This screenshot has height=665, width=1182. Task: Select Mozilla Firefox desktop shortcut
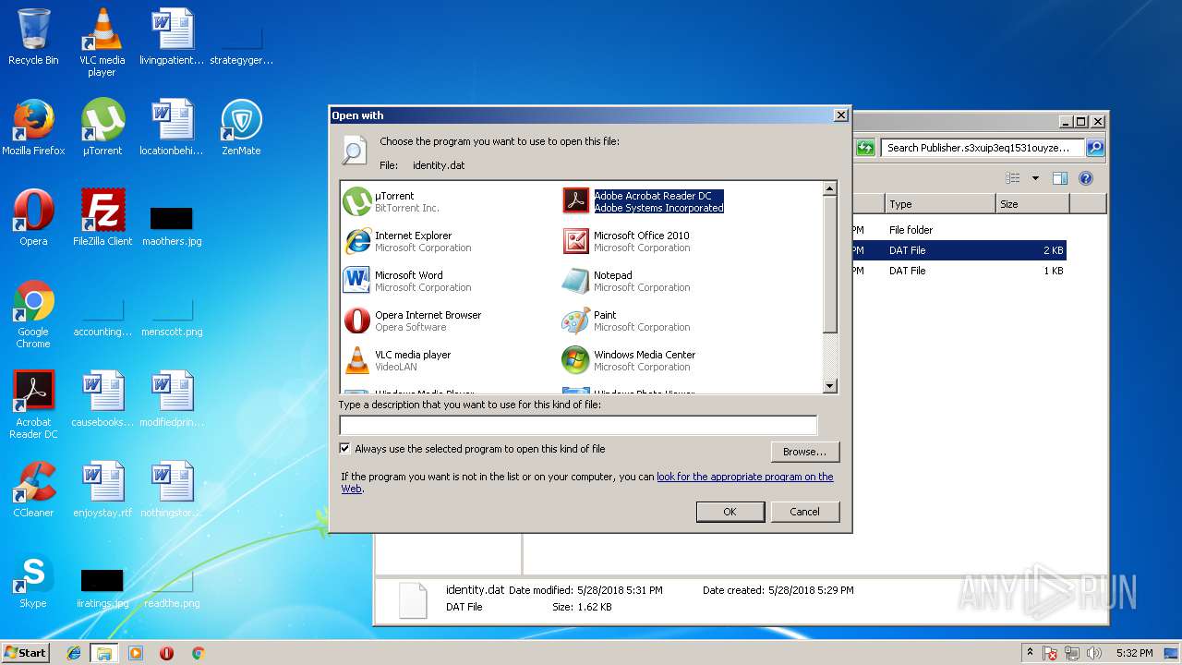click(x=33, y=127)
